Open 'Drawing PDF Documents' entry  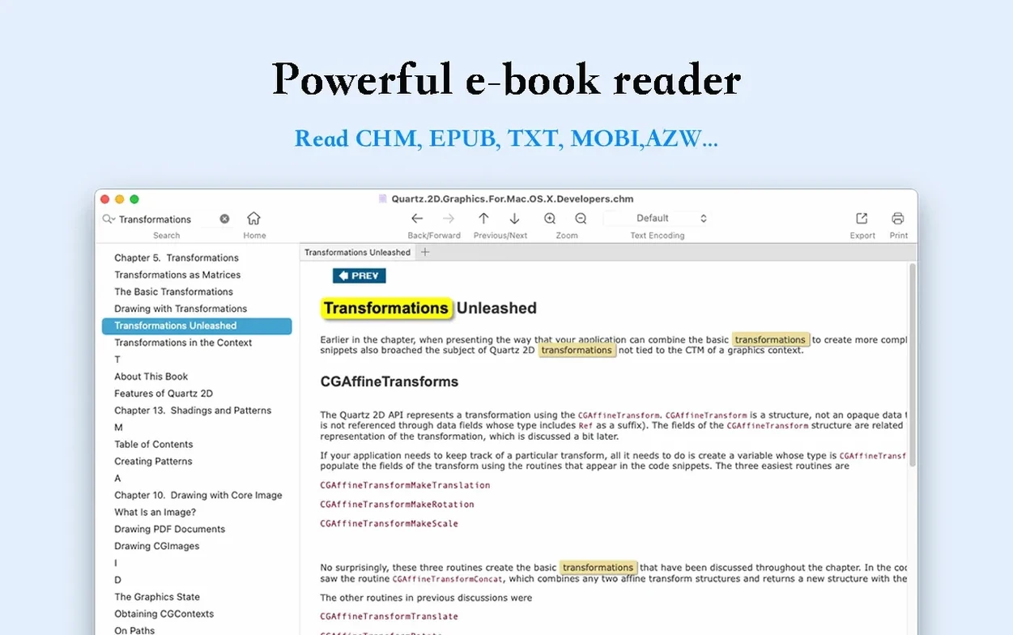coord(170,530)
